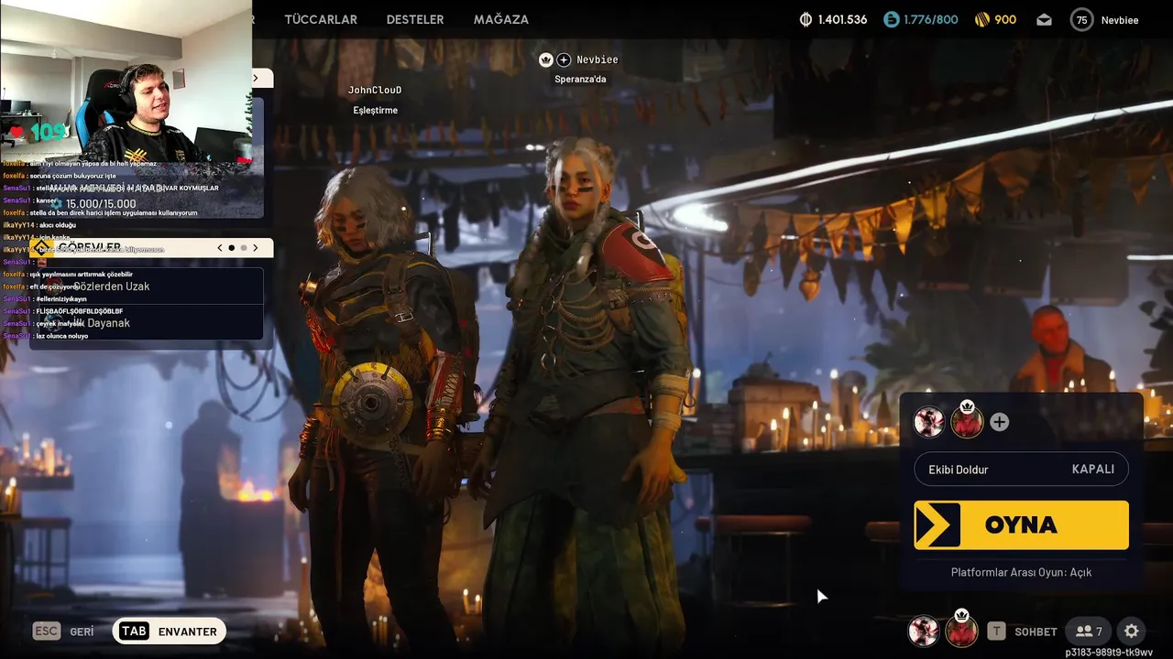Click the 15.000/15.000 progress value

(x=101, y=204)
